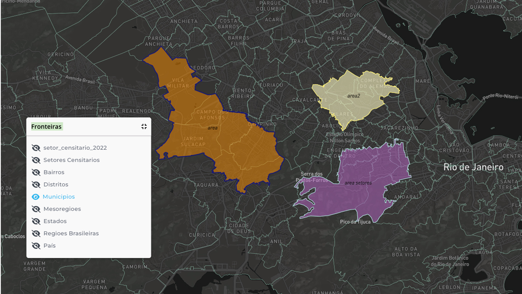Click the crossed-eye icon beside Distritos
The image size is (522, 294).
(36, 185)
